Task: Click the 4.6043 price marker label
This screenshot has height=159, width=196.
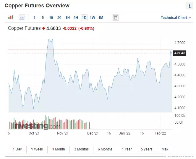Action: [179, 53]
